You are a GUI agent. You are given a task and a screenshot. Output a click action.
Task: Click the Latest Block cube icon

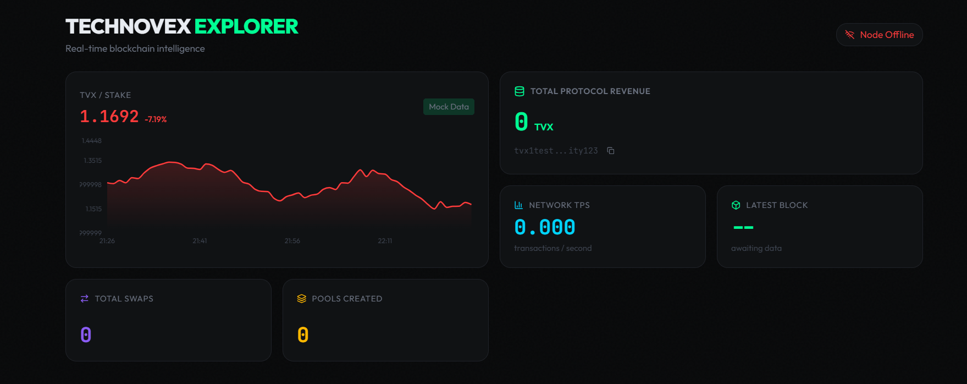(736, 205)
